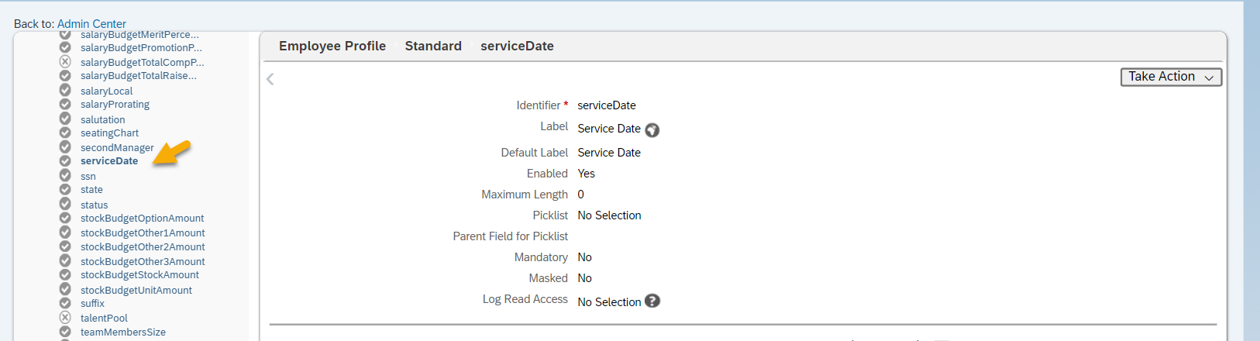
Task: Open the Take Action dropdown
Action: [1171, 77]
